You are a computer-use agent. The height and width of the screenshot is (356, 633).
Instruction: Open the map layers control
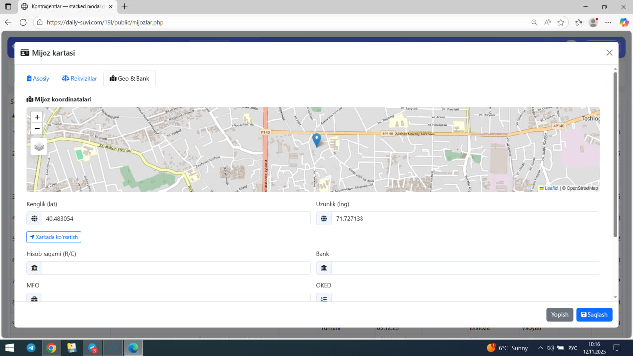tap(39, 147)
